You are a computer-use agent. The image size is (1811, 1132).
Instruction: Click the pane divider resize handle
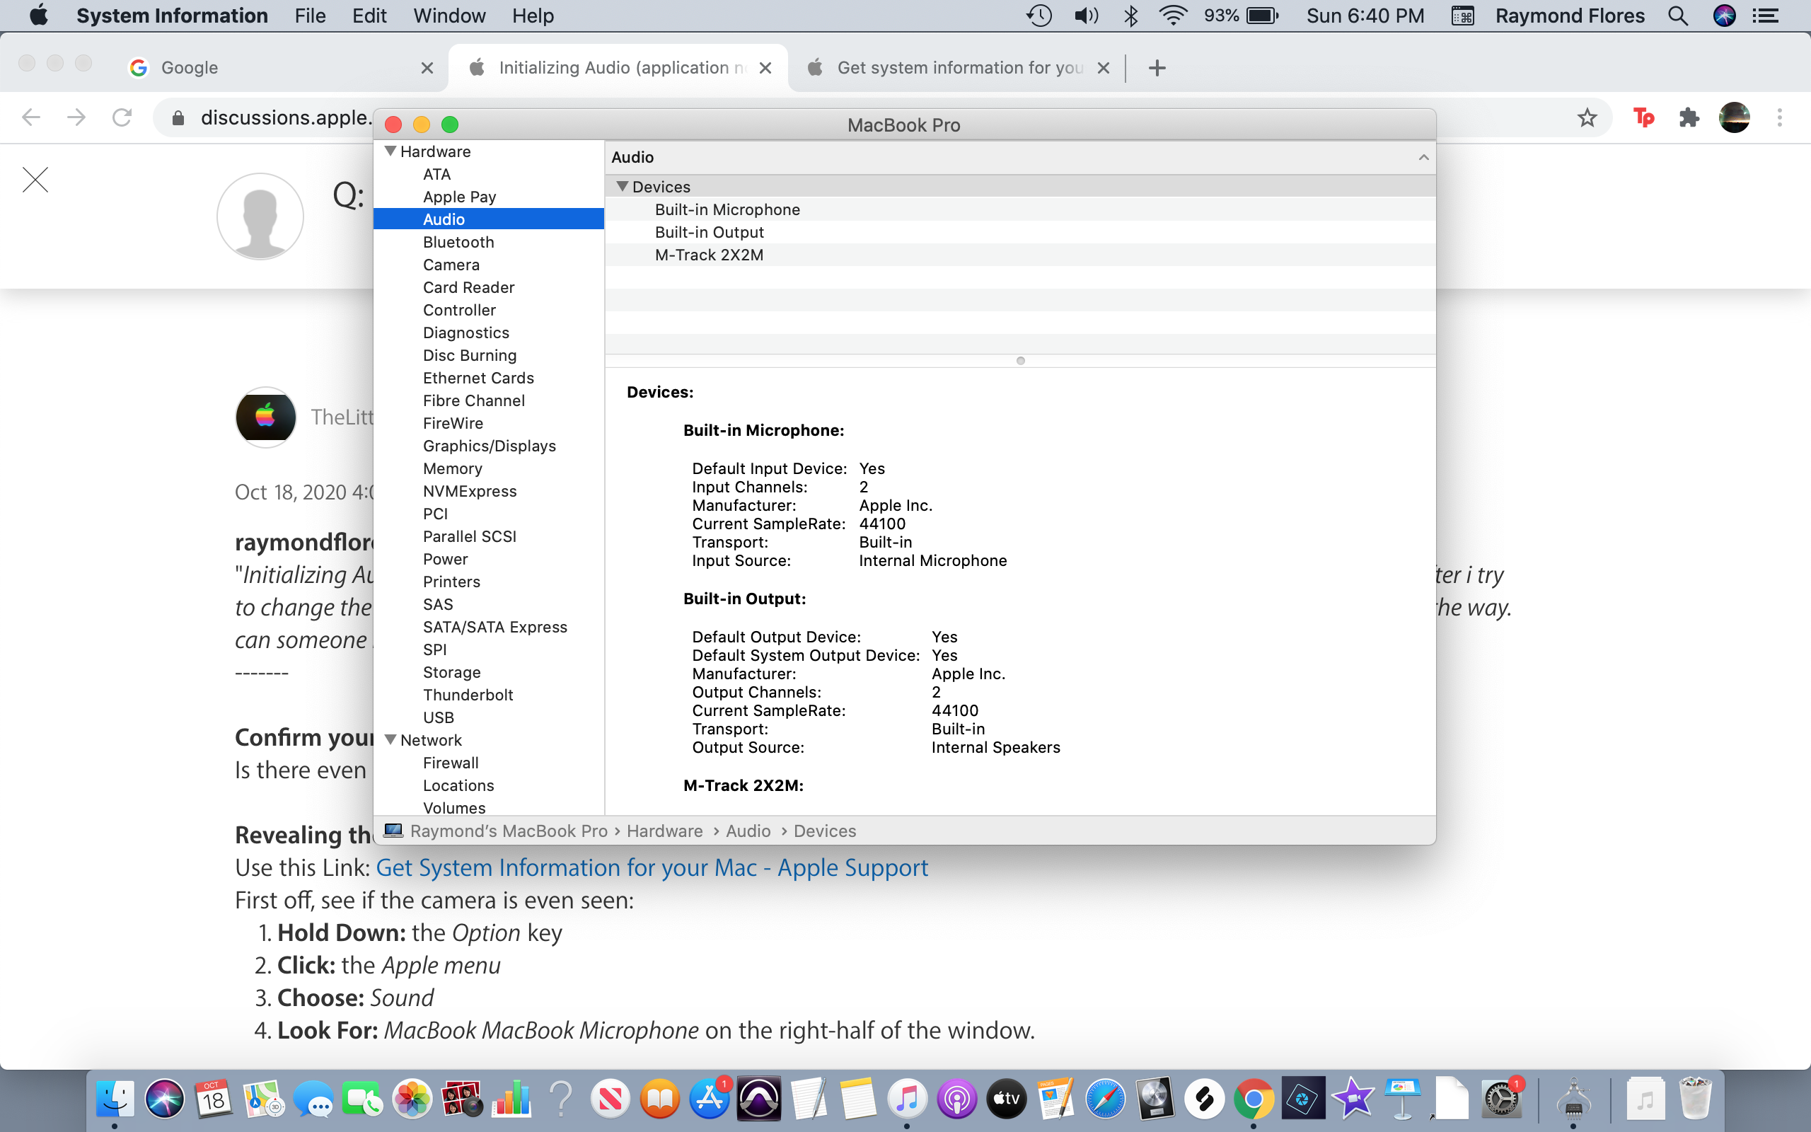click(x=1020, y=361)
